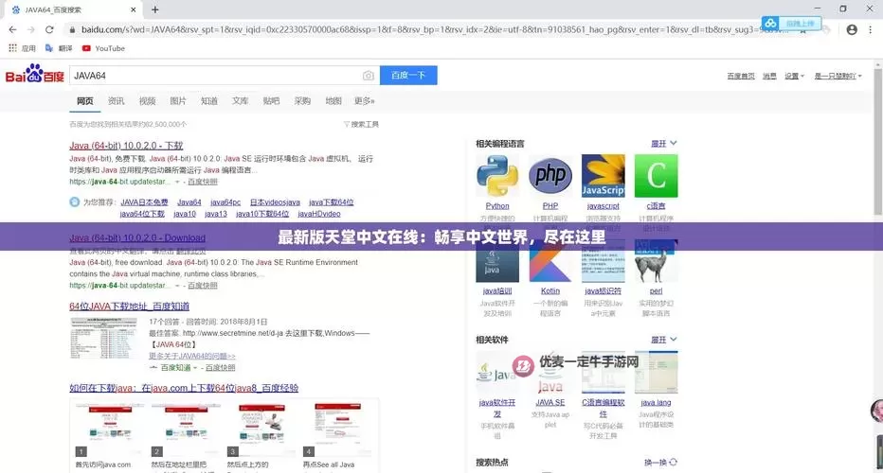883x473 pixels.
Task: Click the Kotlin logo image
Action: (550, 263)
